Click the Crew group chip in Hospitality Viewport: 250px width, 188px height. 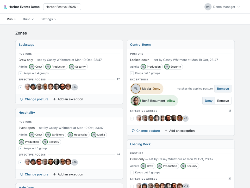36,135
